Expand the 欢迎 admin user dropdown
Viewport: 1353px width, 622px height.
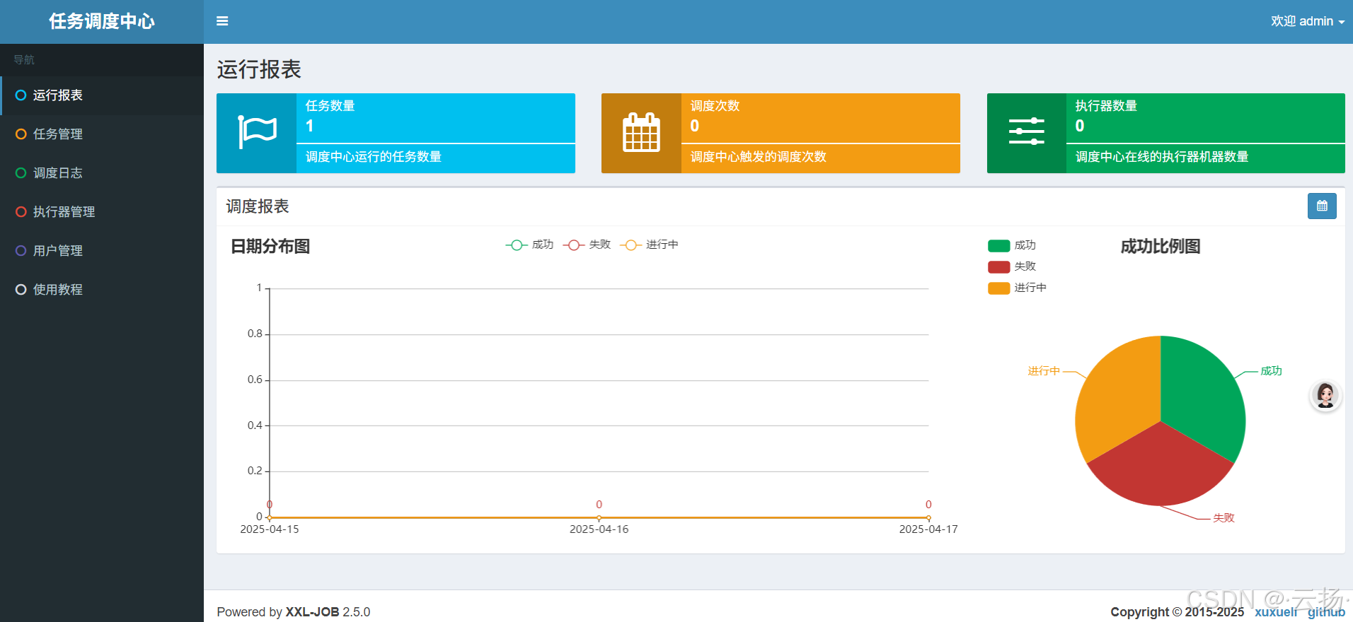click(x=1308, y=21)
